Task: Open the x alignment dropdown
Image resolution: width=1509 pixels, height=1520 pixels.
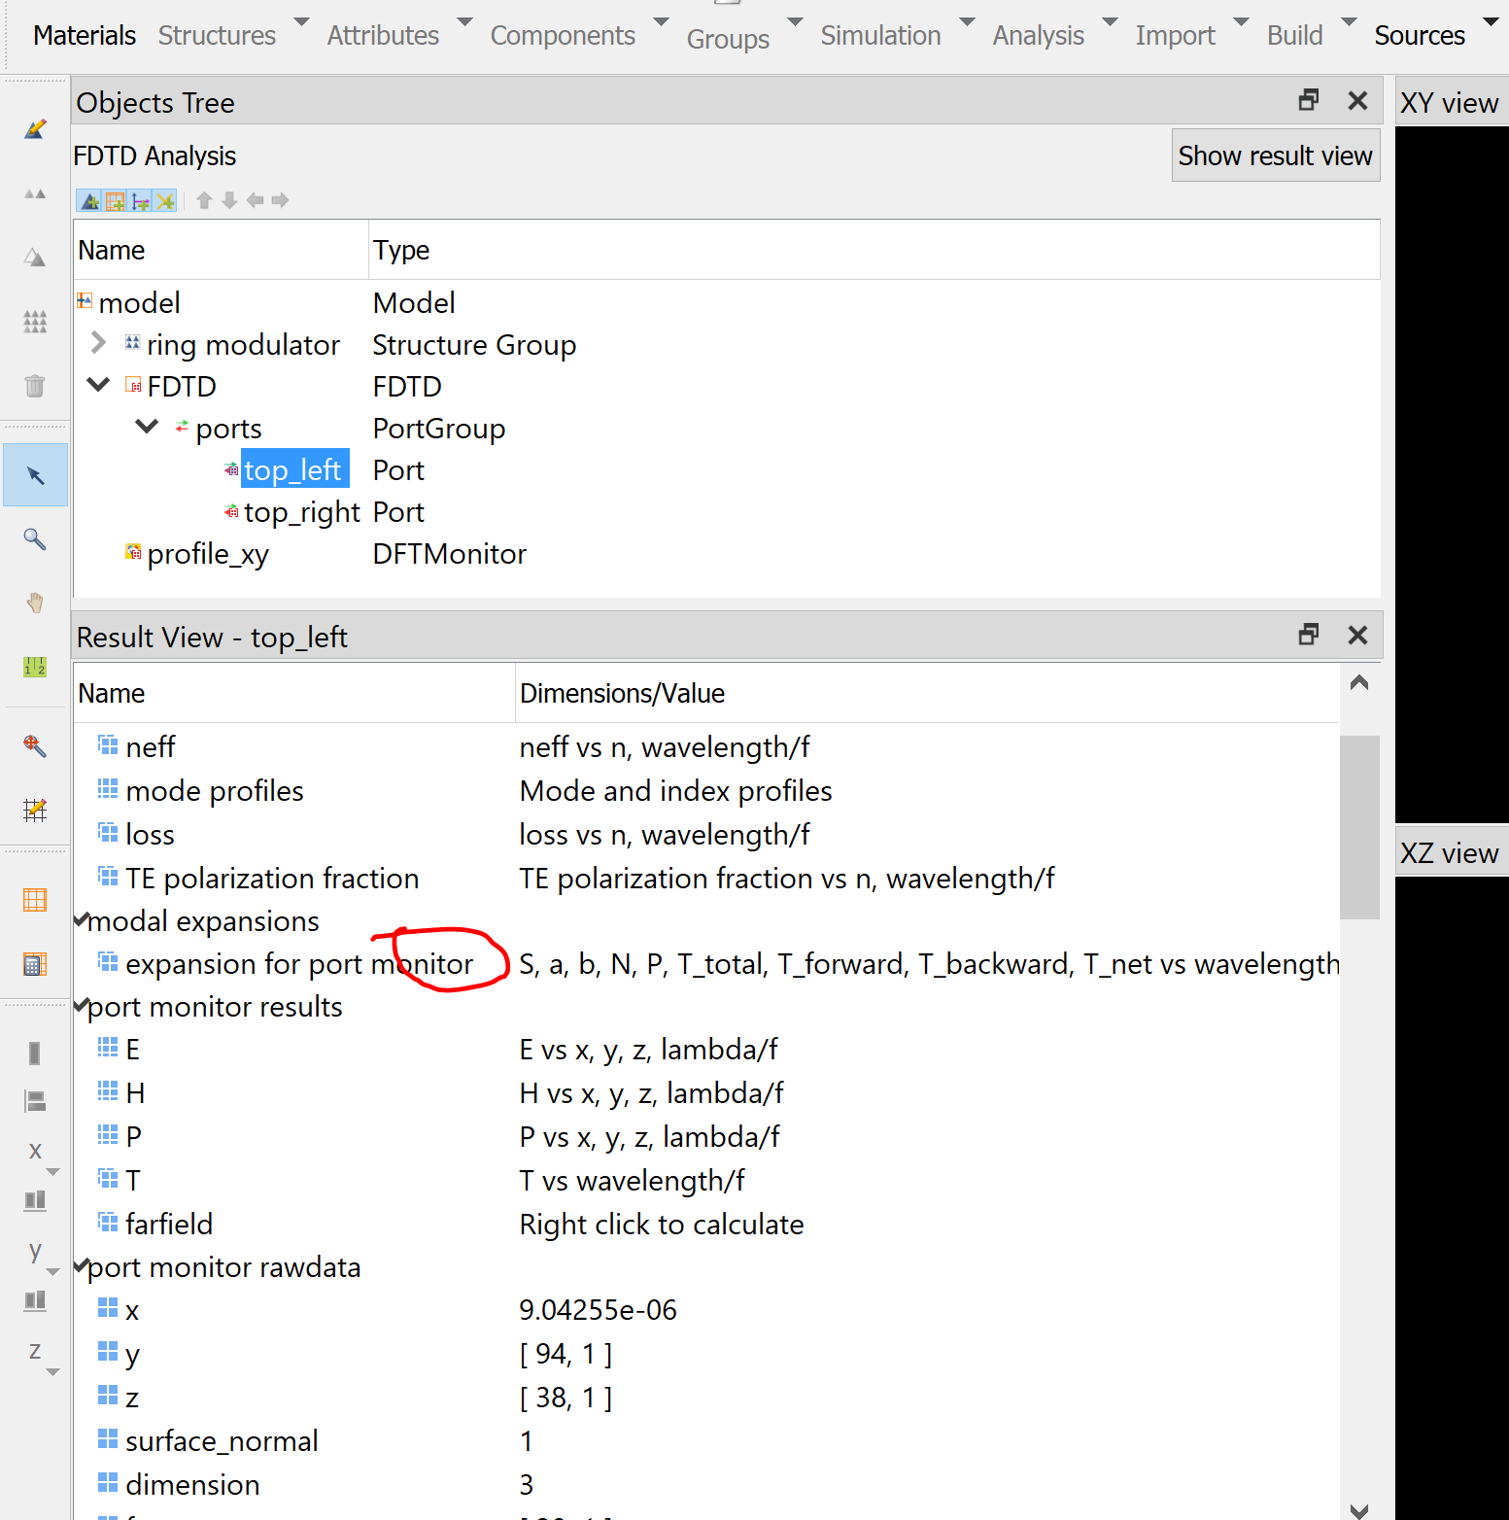Action: [52, 1172]
